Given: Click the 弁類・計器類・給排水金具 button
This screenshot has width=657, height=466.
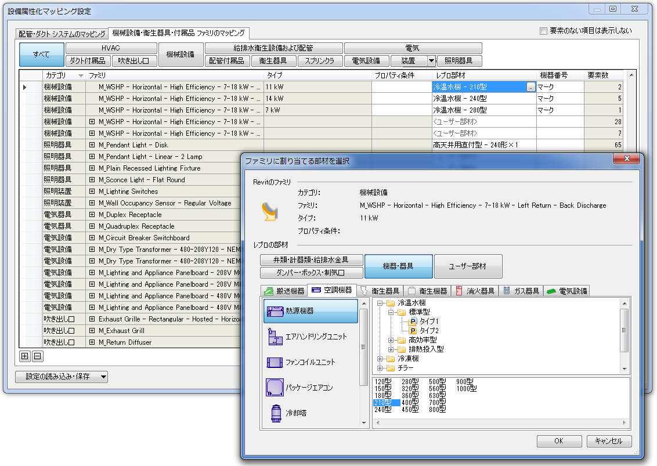Looking at the screenshot, I should click(311, 260).
